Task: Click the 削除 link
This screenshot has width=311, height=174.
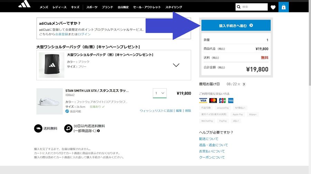Action: point(188,111)
